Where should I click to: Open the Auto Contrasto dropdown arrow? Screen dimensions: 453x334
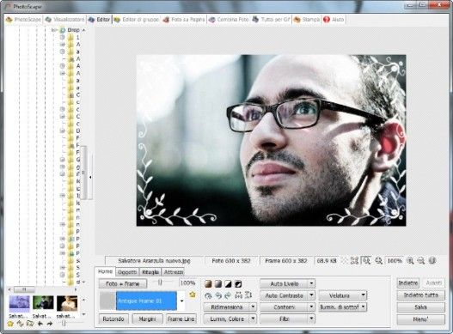[x=311, y=295]
